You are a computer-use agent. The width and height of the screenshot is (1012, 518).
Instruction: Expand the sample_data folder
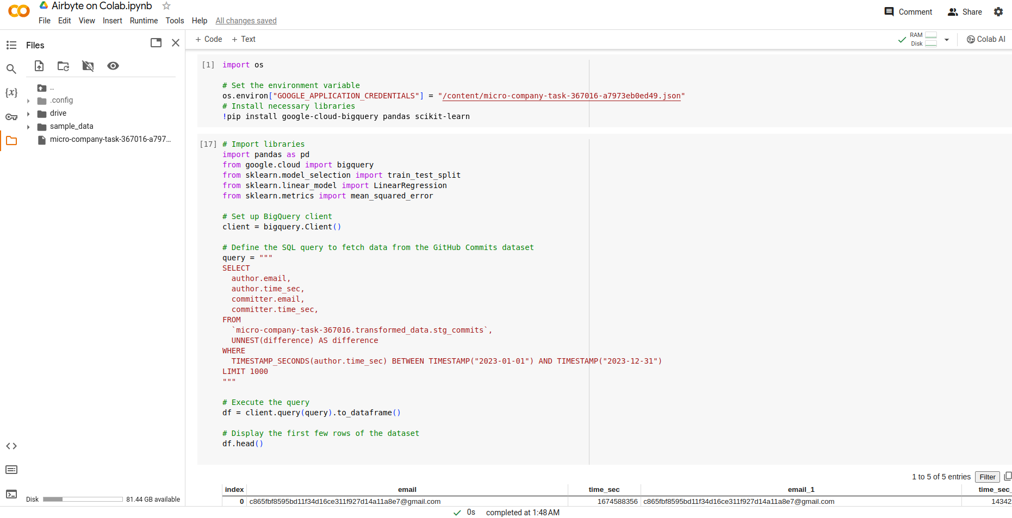[28, 126]
